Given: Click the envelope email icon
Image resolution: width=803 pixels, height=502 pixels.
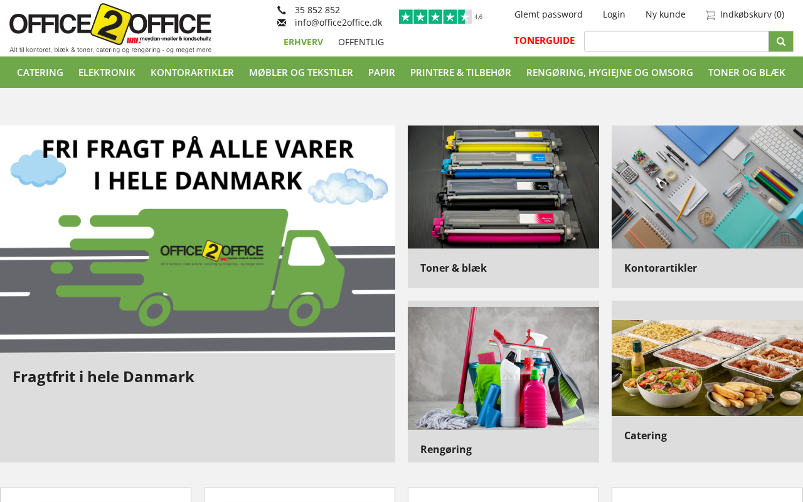Looking at the screenshot, I should [x=282, y=23].
